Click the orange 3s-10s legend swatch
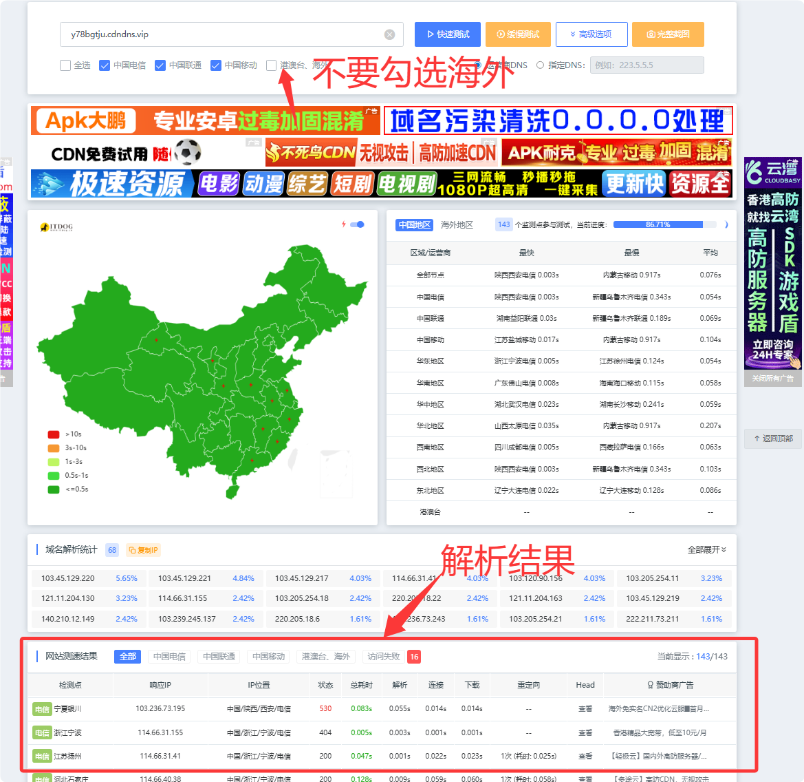This screenshot has height=782, width=804. pos(54,448)
